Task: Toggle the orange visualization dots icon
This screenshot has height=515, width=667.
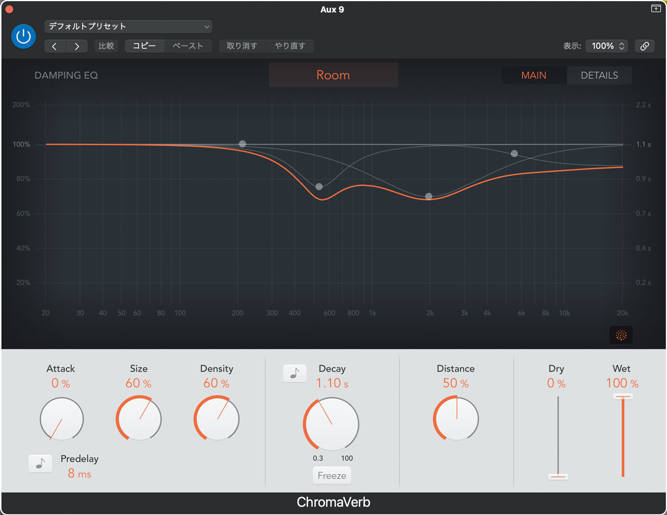Action: click(x=621, y=335)
